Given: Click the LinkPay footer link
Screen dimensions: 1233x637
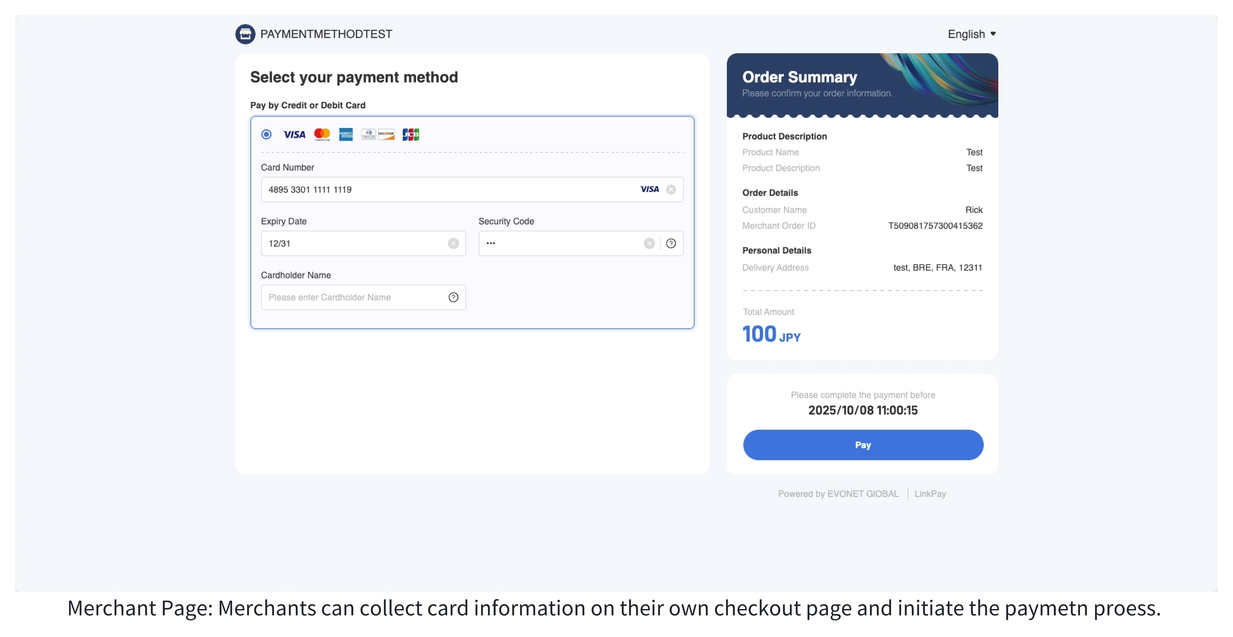Looking at the screenshot, I should click(930, 493).
